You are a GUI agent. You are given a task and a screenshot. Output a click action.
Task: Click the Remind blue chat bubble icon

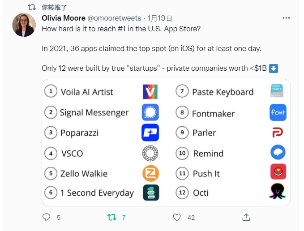278,153
